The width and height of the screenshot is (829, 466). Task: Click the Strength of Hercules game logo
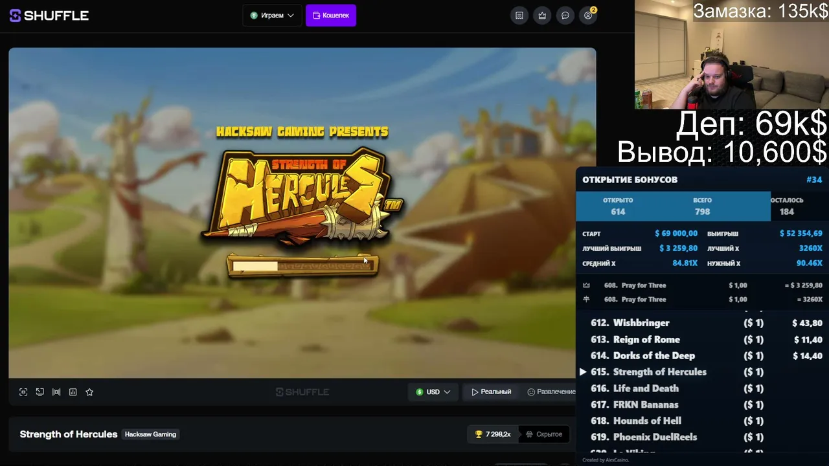(x=302, y=197)
